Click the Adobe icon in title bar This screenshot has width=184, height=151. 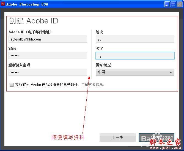[3, 4]
